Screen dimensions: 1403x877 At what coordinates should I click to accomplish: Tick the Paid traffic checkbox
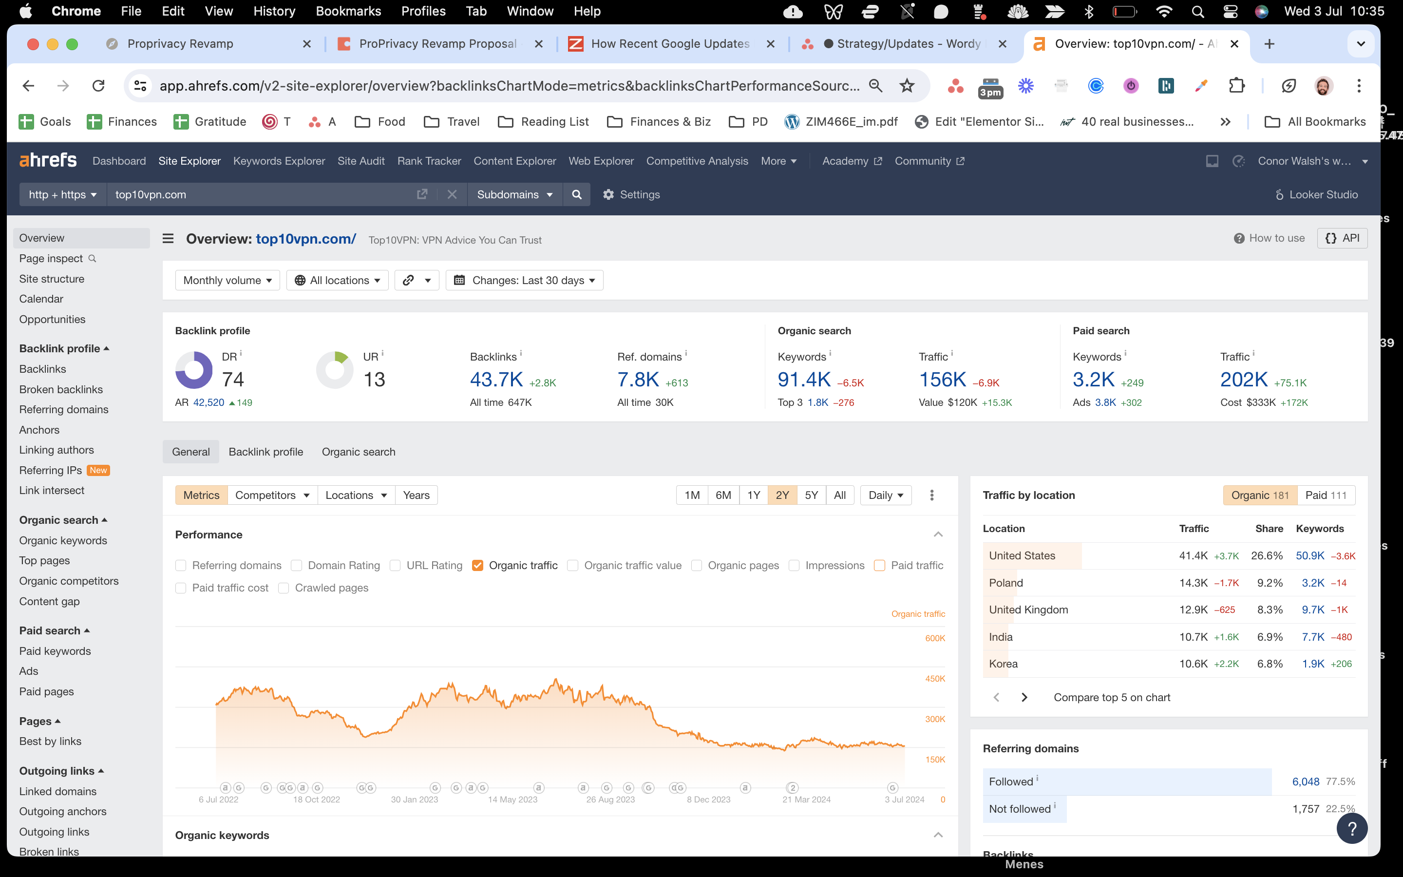coord(879,565)
